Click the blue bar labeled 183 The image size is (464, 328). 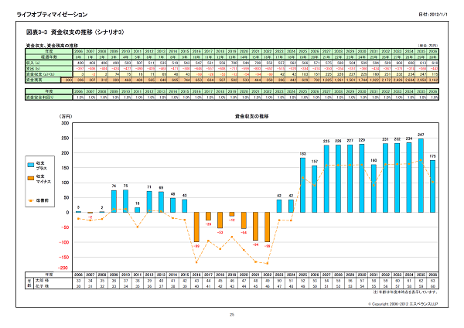303,186
